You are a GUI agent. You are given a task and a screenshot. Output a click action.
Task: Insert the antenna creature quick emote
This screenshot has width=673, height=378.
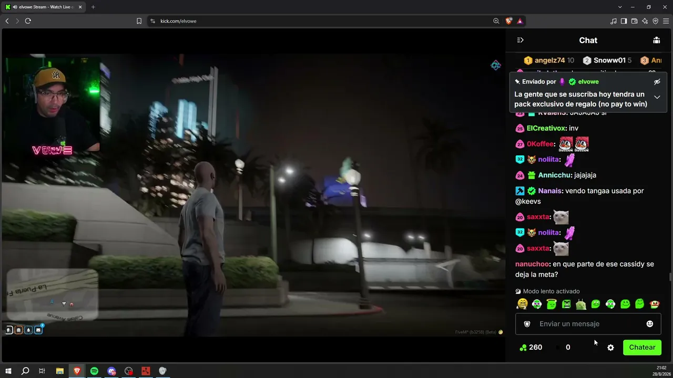click(x=581, y=304)
